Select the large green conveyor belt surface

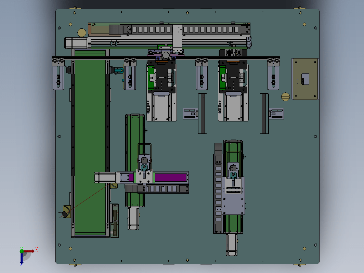[90, 144]
